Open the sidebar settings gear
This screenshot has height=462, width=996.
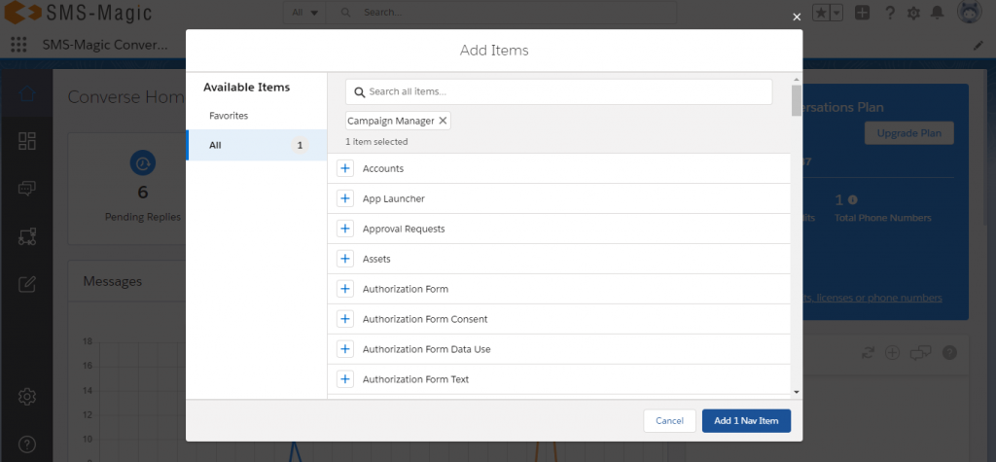click(26, 397)
